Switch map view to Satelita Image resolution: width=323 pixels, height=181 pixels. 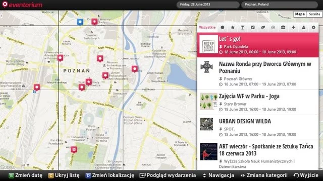pos(314,14)
